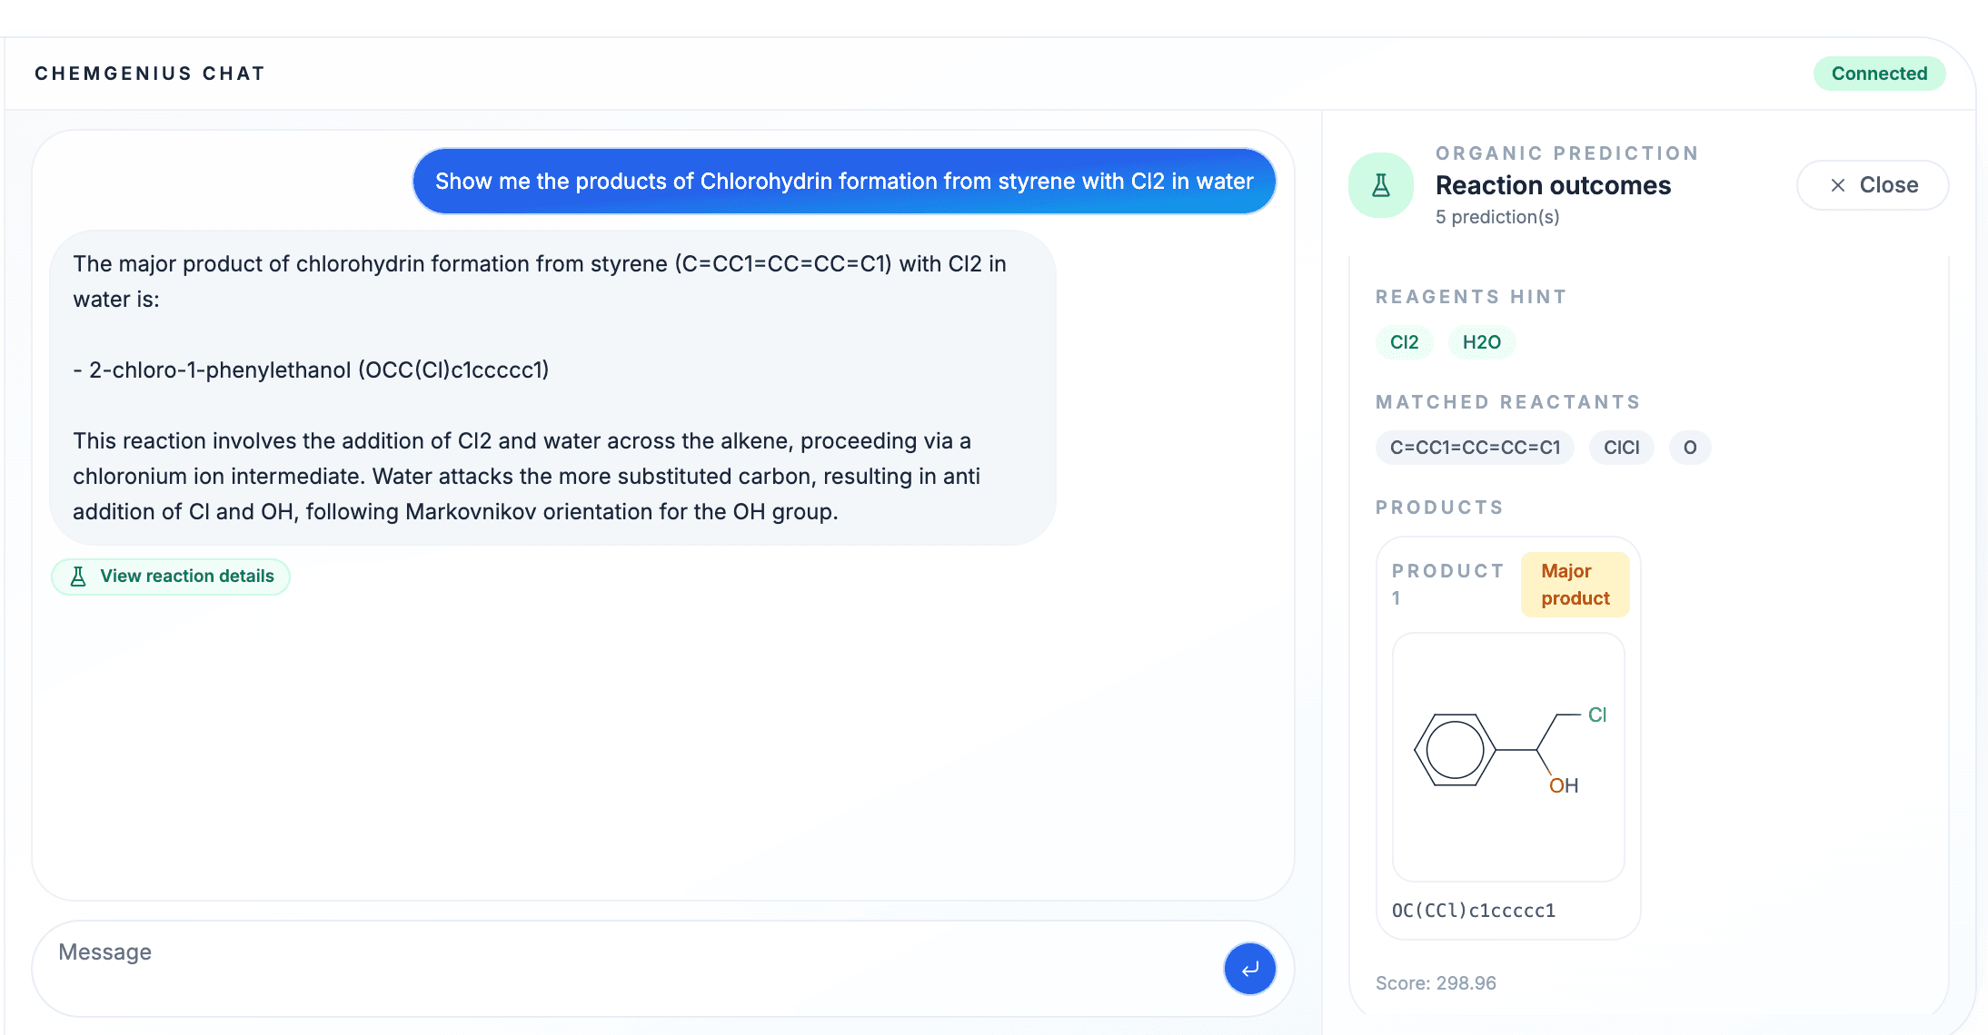Click the Product 1 label to collapse it
The height and width of the screenshot is (1035, 1988).
tap(1447, 582)
